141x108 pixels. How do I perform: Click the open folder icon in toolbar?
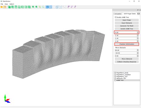pos(2,7)
